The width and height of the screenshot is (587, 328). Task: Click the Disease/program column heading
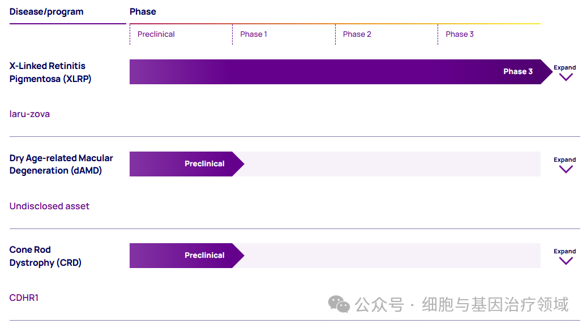coord(46,12)
